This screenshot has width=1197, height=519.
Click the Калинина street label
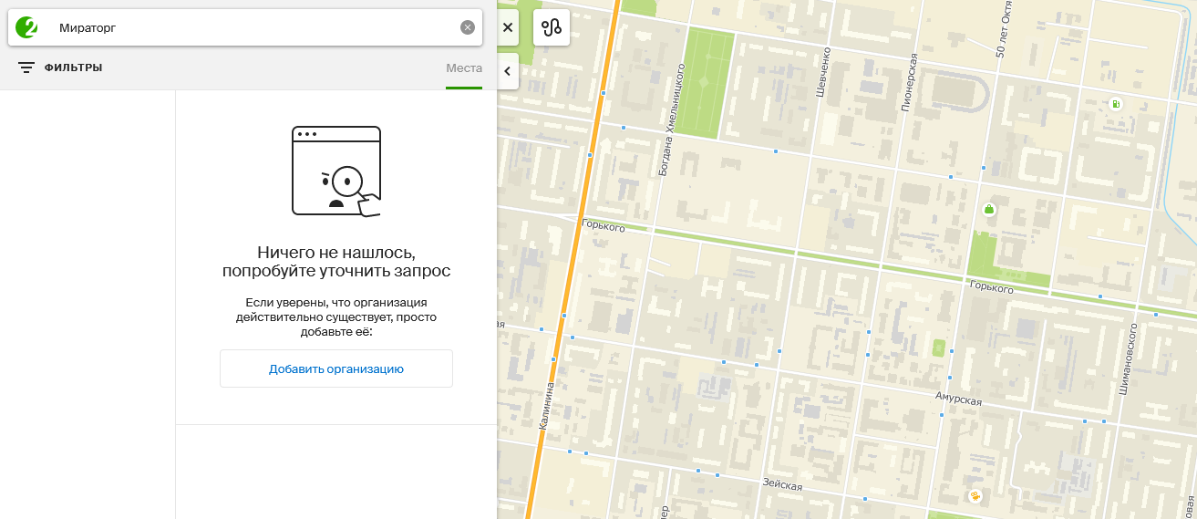coord(546,405)
